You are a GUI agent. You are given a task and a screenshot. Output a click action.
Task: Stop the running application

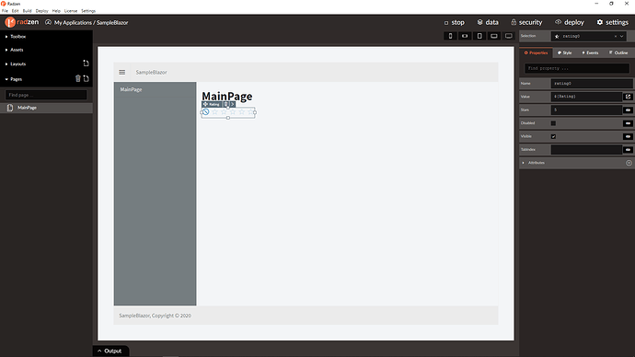[455, 22]
